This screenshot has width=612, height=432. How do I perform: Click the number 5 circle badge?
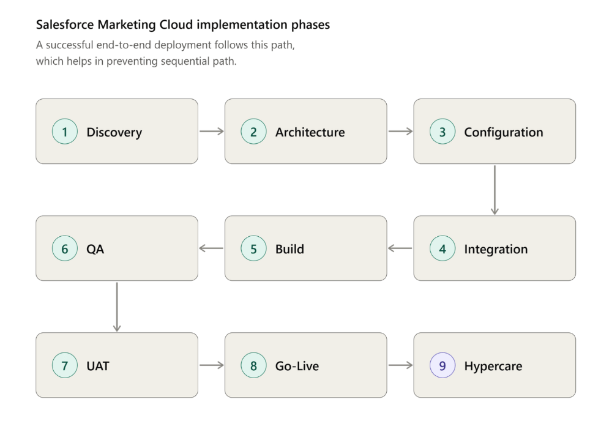click(254, 248)
